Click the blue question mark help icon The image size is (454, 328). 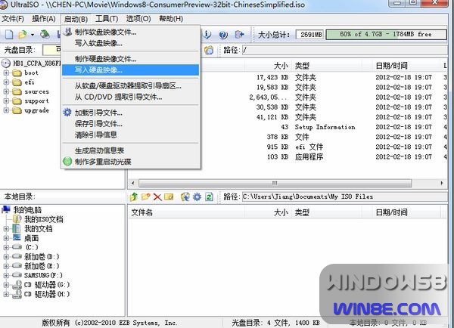pos(223,35)
